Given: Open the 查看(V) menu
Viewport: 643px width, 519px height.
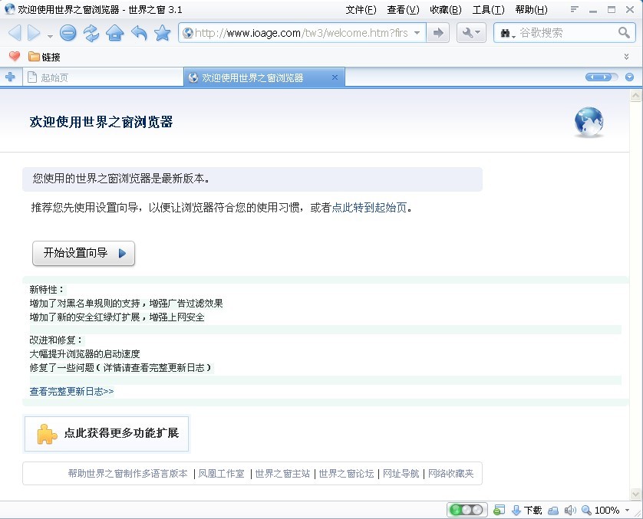Looking at the screenshot, I should [403, 10].
